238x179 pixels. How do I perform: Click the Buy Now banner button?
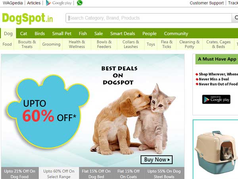point(157,160)
